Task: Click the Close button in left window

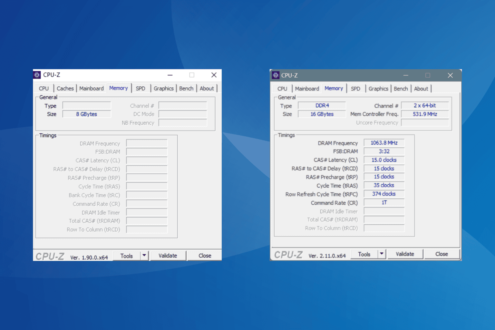Action: 204,255
